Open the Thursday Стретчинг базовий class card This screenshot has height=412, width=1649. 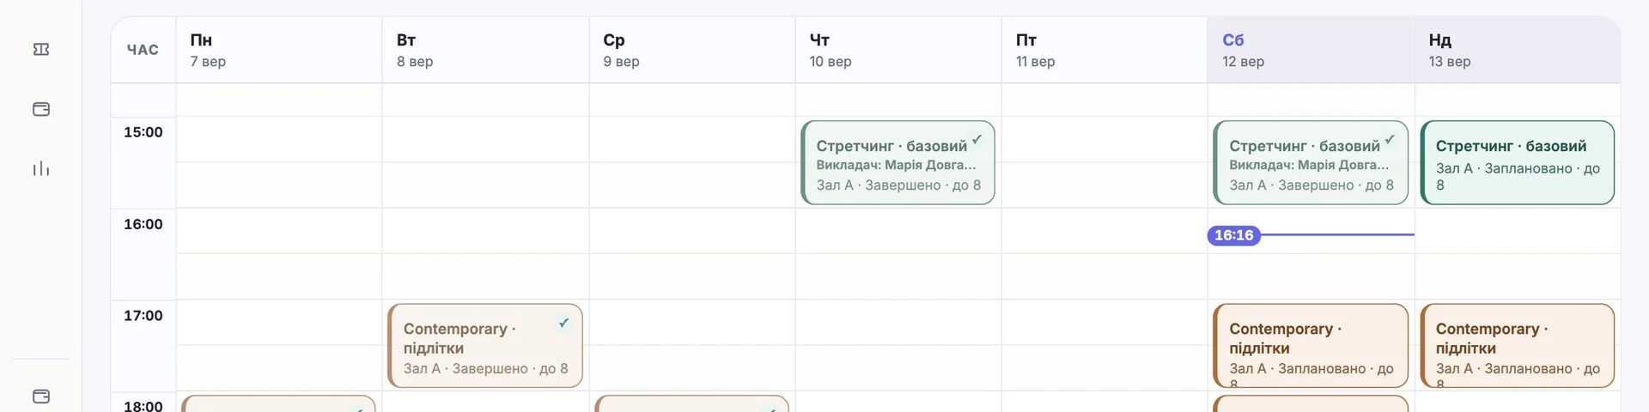(x=898, y=163)
